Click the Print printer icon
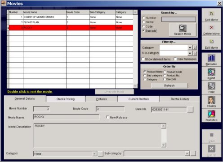 click(x=211, y=86)
